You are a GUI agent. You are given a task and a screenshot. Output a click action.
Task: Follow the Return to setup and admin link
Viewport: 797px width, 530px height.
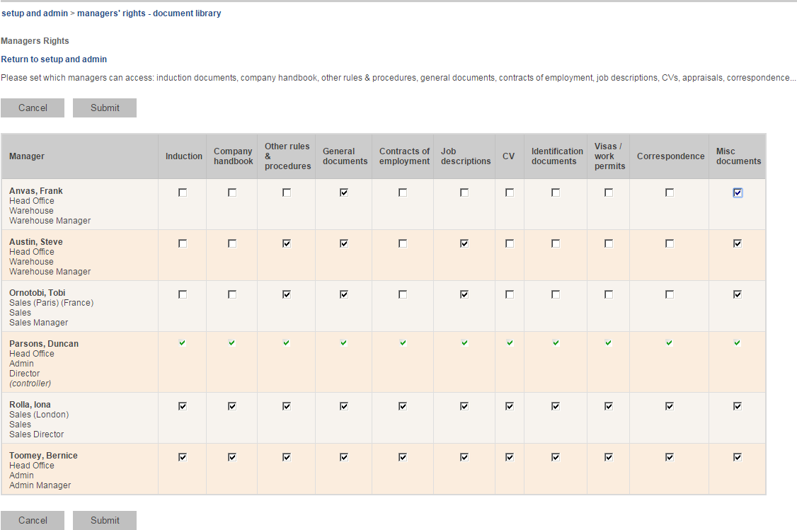tap(54, 59)
